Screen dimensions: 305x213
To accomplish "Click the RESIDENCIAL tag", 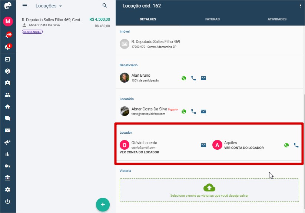I will pos(32,32).
